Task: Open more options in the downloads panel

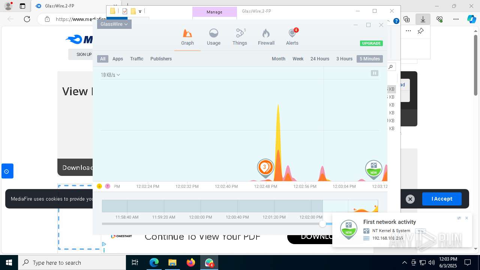Action: tap(408, 31)
